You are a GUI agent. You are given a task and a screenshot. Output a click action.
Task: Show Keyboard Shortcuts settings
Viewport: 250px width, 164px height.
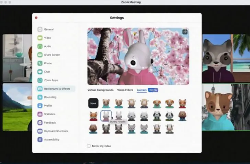pos(56,131)
